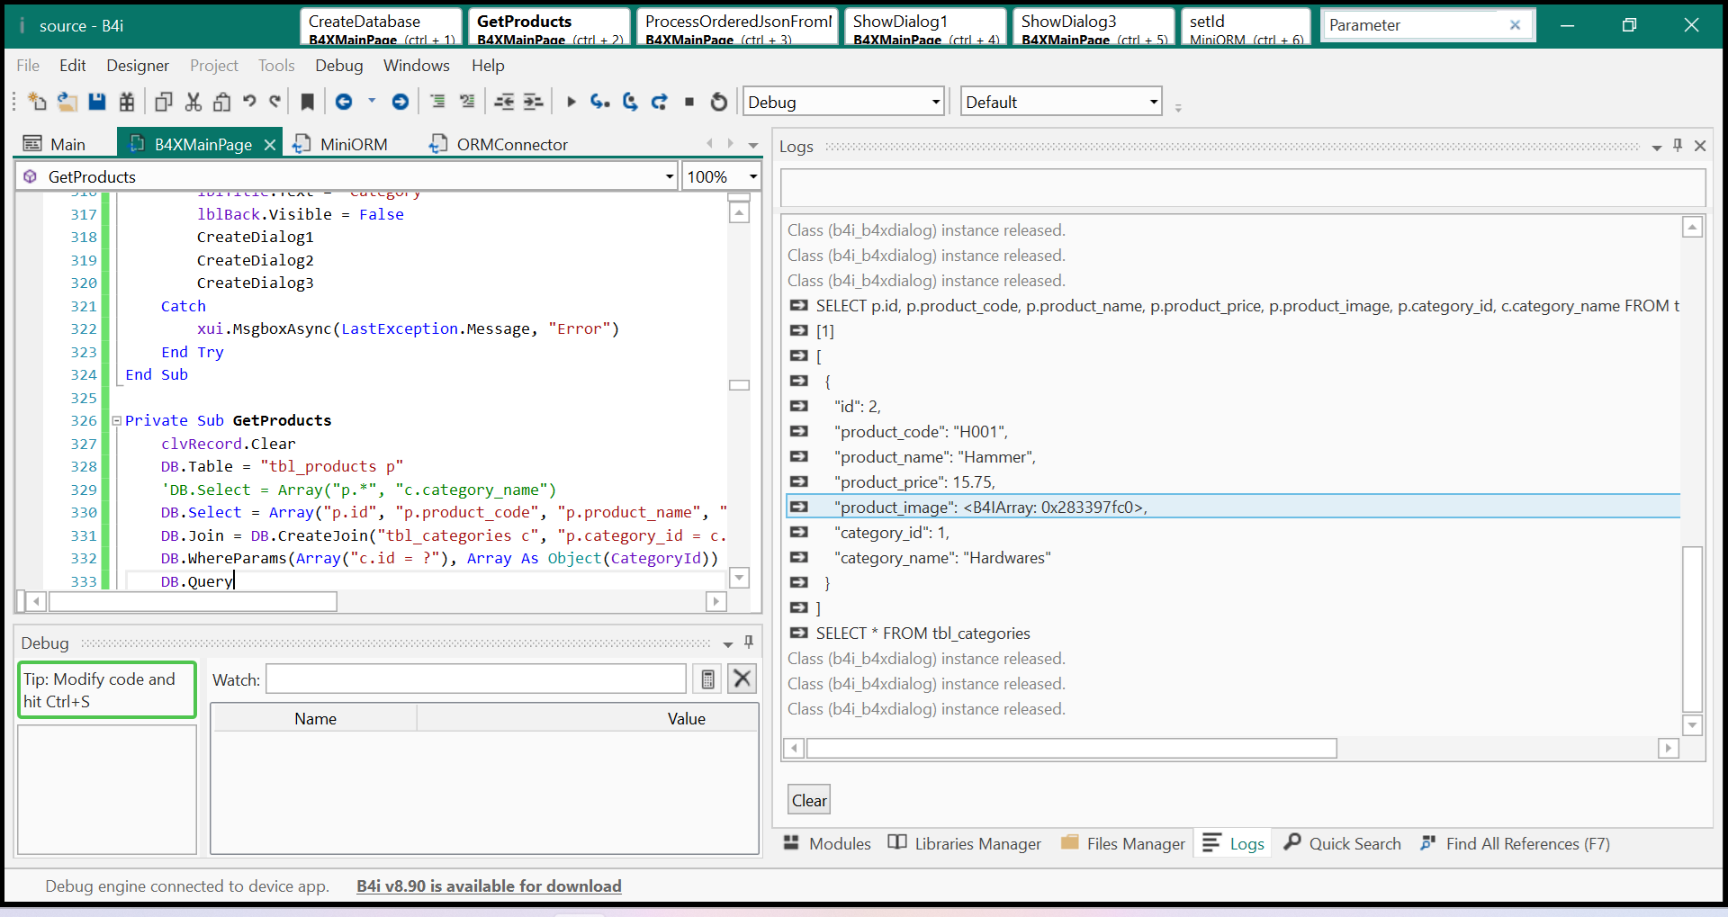
Task: Navigate forward with the blue right arrow
Action: click(400, 102)
